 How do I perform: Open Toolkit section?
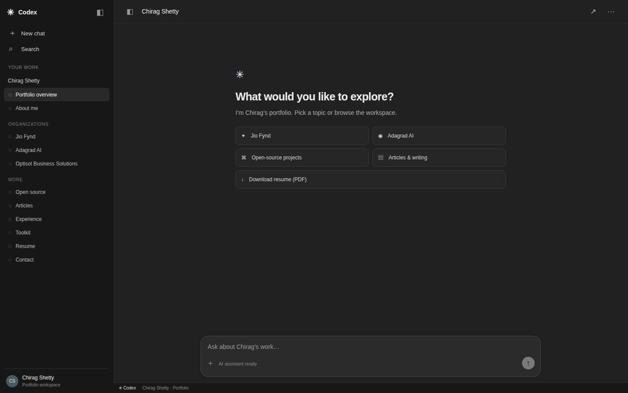click(57, 233)
